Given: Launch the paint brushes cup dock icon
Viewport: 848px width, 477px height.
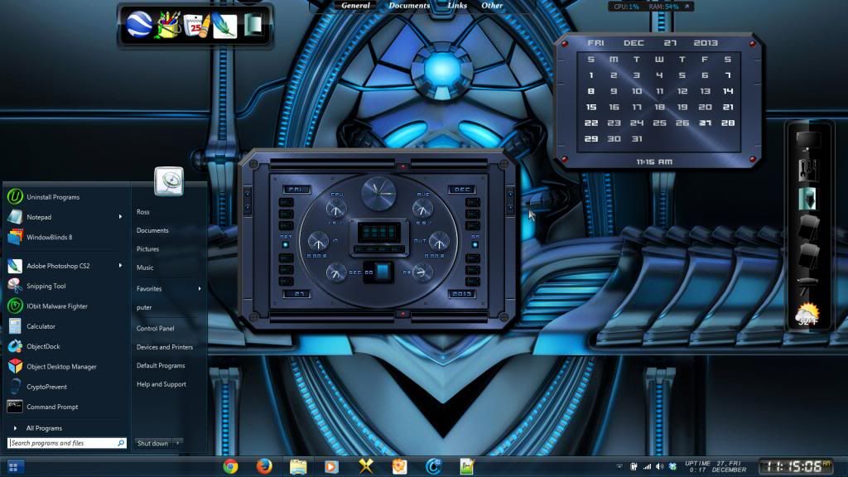Looking at the screenshot, I should (x=168, y=25).
